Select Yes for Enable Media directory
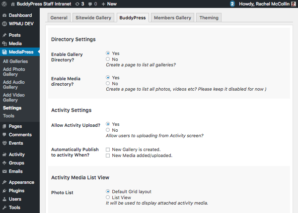The width and height of the screenshot is (298, 213). [x=108, y=77]
